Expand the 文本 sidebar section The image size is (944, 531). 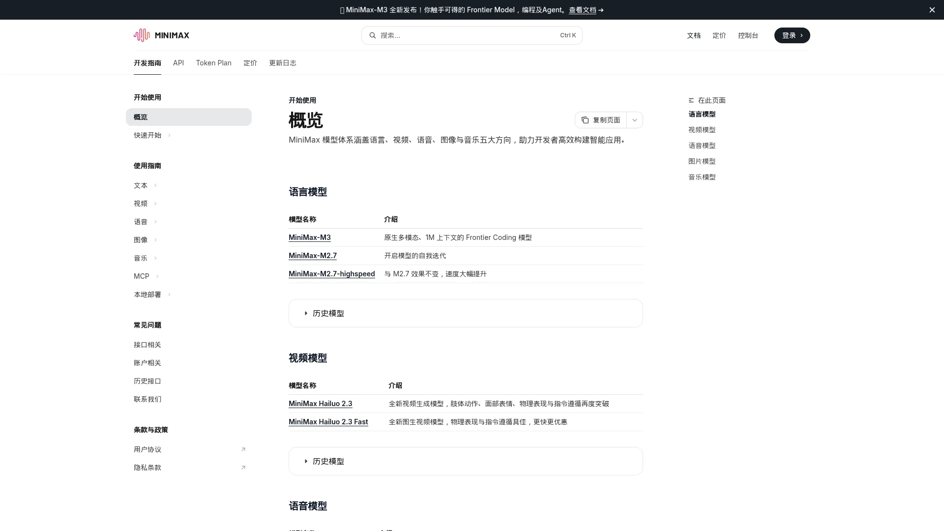pos(155,185)
